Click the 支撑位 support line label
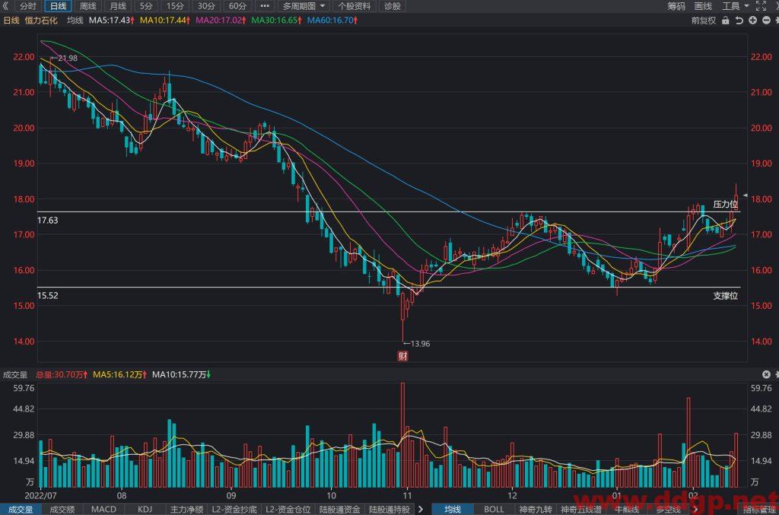Screen dimensions: 779x515 pyautogui.click(x=725, y=296)
